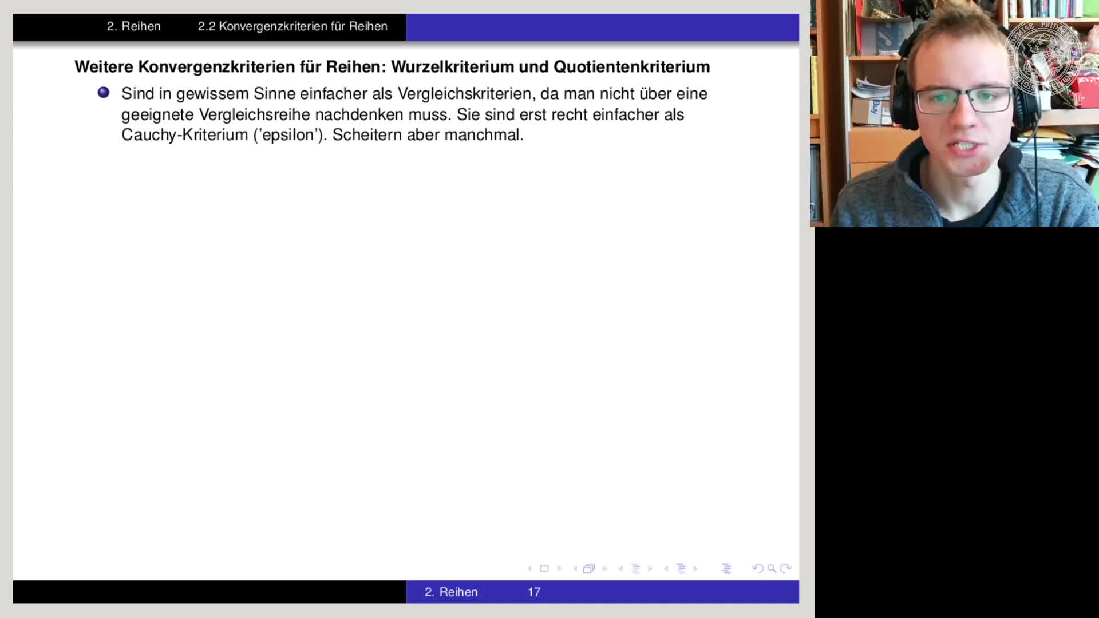
Task: Select the subsection navigation icon
Action: 636,568
